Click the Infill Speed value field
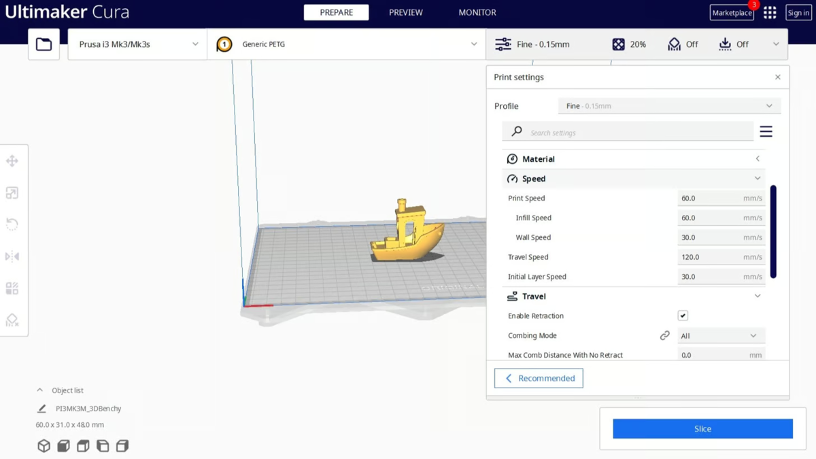The width and height of the screenshot is (816, 459). click(721, 218)
